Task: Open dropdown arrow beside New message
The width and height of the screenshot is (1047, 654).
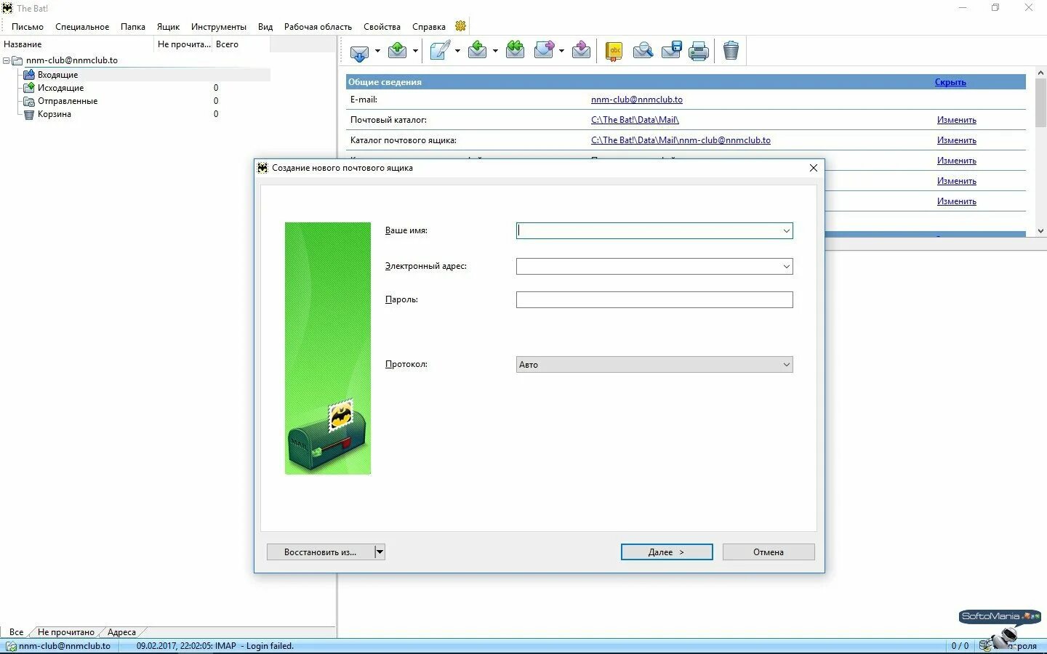Action: point(457,51)
